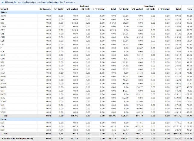Select the GILD symbol cell
The image size is (194, 141).
click(x=3, y=55)
